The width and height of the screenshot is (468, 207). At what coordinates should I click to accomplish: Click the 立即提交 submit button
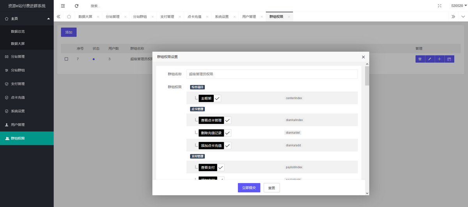pyautogui.click(x=249, y=188)
